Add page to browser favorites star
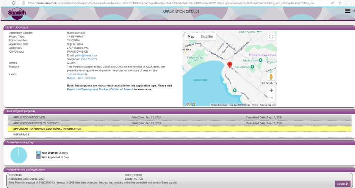 click(340, 3)
